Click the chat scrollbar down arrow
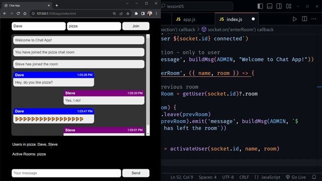 [148, 134]
